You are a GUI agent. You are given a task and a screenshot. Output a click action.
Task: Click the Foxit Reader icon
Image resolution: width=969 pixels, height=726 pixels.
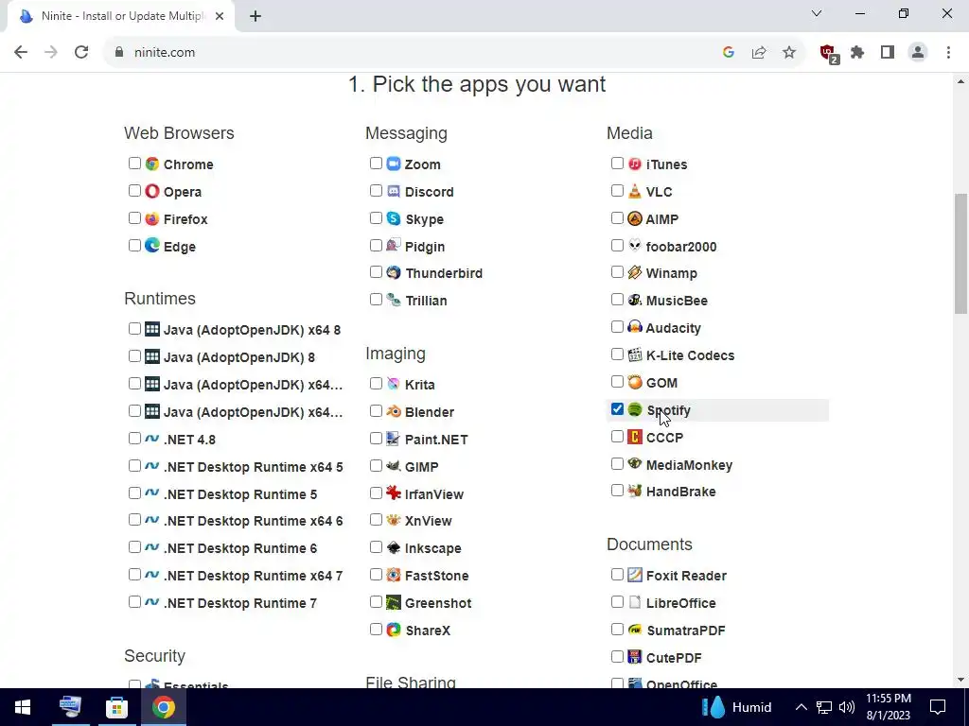point(635,575)
